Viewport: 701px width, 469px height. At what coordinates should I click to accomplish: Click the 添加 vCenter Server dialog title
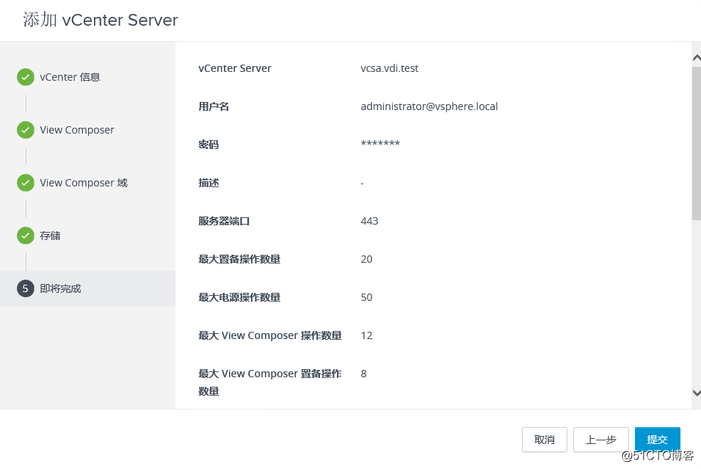[x=100, y=20]
